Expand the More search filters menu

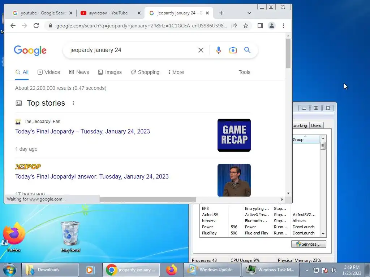pyautogui.click(x=176, y=72)
